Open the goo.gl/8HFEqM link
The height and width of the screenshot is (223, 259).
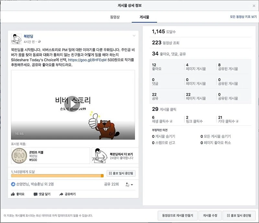pos(87,60)
